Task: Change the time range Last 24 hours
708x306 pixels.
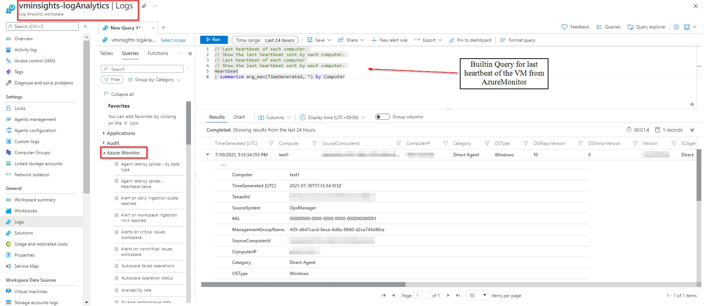Action: coord(265,40)
